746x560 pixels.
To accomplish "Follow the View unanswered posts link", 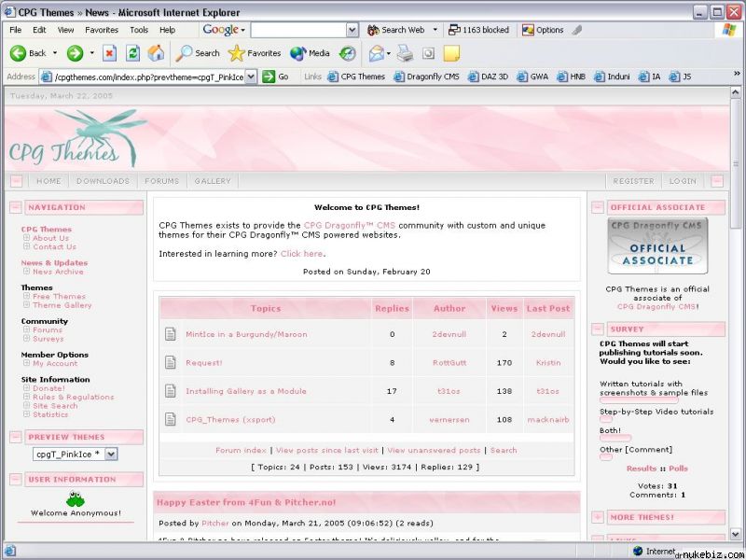I will point(434,451).
